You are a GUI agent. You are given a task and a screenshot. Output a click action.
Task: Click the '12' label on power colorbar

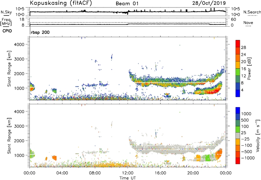tap(243, 76)
